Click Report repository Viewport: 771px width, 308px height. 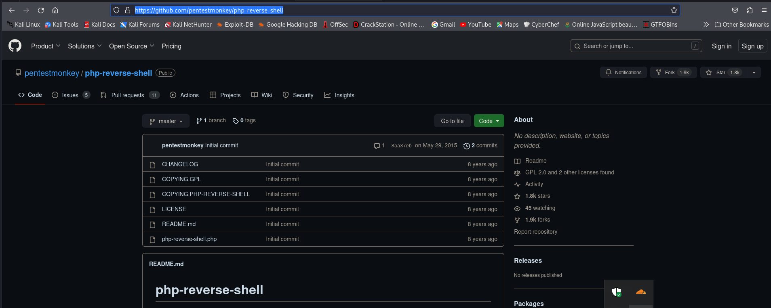(535, 232)
